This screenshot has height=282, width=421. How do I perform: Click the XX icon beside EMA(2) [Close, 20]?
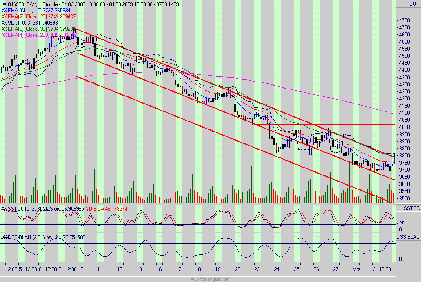(4, 16)
